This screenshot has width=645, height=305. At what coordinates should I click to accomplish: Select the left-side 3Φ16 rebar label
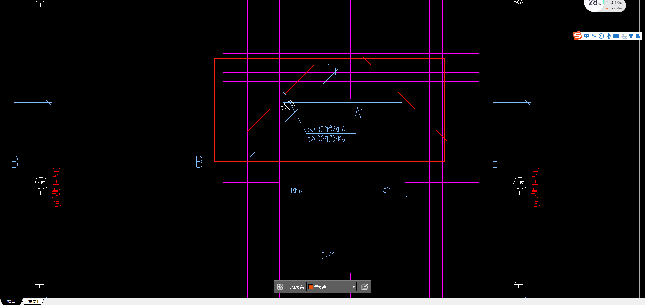pyautogui.click(x=296, y=190)
